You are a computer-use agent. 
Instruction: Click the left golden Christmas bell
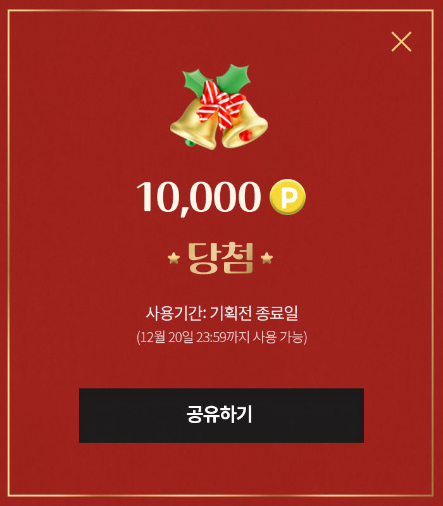194,124
